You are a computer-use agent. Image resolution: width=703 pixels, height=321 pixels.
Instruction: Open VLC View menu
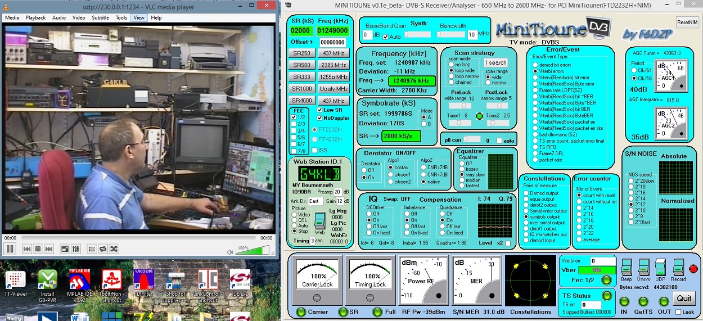pyautogui.click(x=139, y=17)
